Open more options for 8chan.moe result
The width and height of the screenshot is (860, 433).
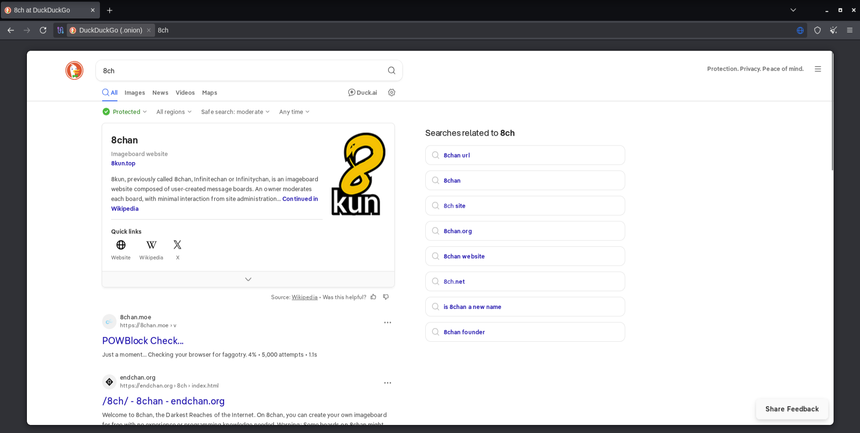[x=388, y=322]
